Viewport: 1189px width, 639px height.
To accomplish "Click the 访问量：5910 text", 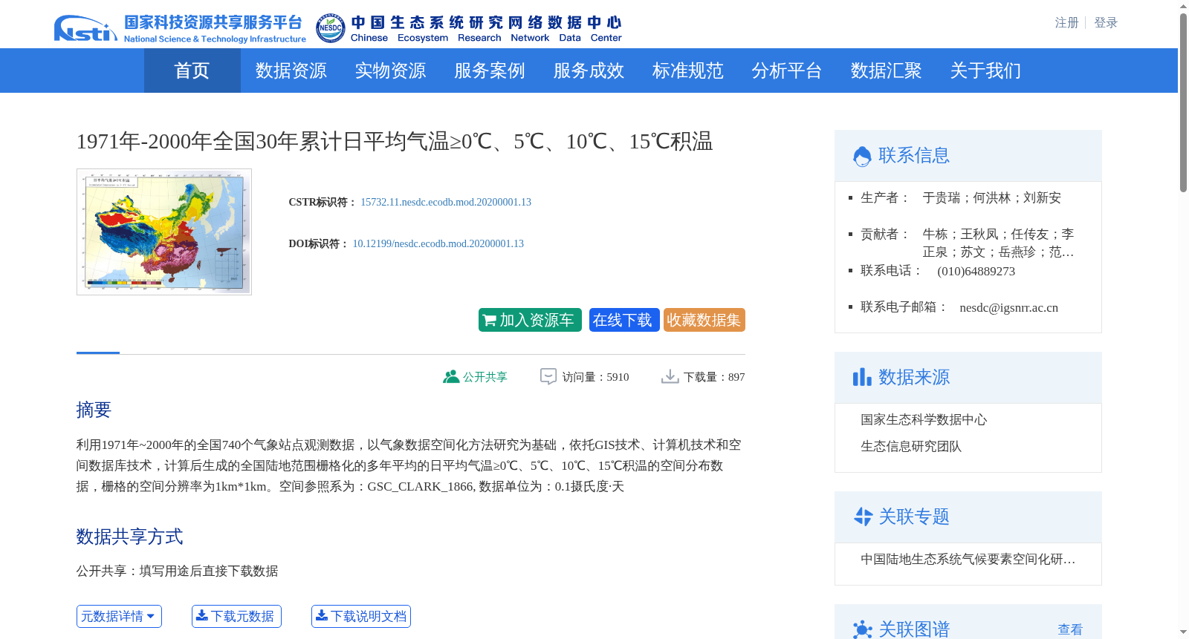I will click(596, 377).
